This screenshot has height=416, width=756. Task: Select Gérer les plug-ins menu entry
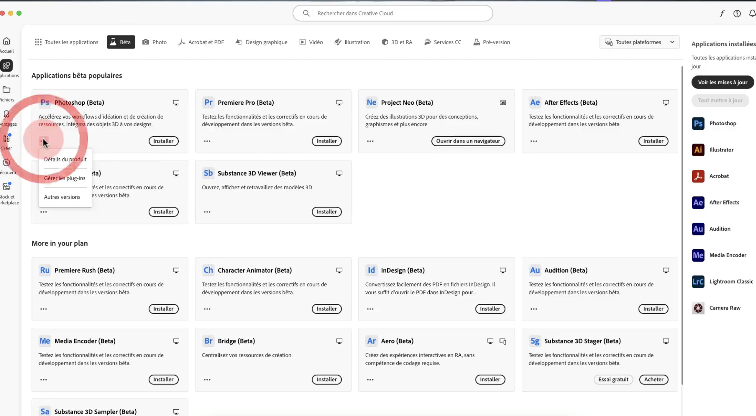point(65,178)
